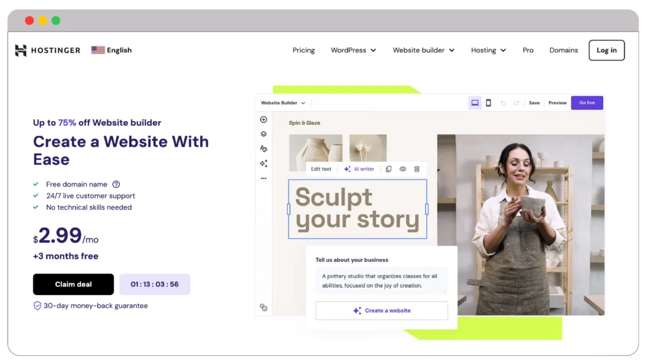Click the free domain name help icon
Image resolution: width=646 pixels, height=363 pixels.
[116, 185]
